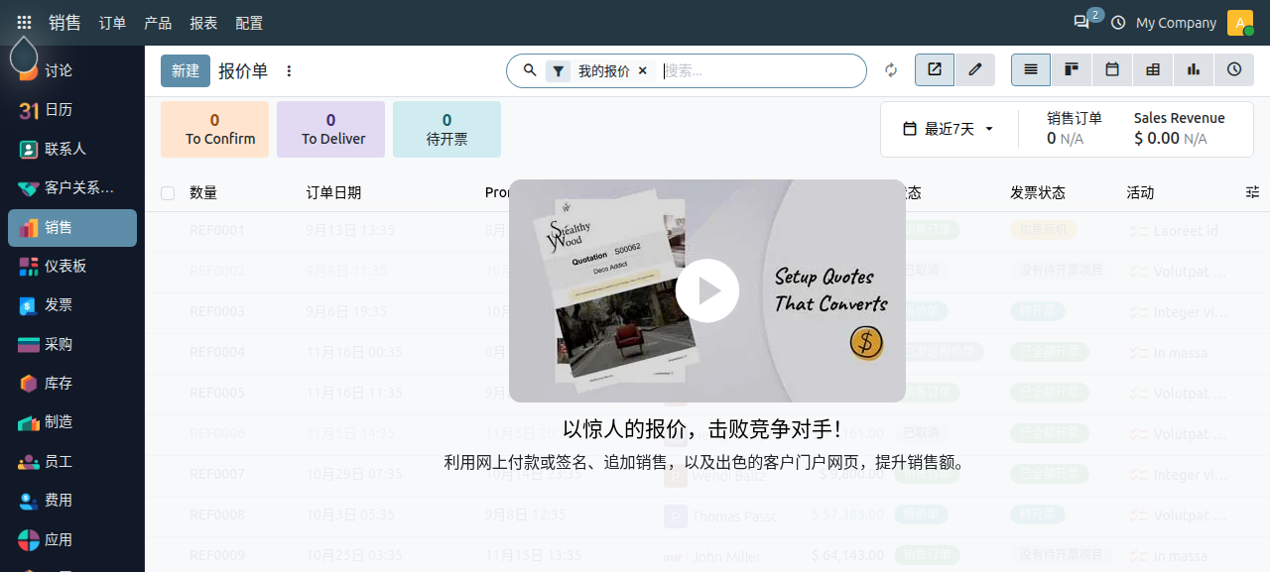Image resolution: width=1270 pixels, height=572 pixels.
Task: Open 讨论 app in sidebar
Action: pos(72,71)
